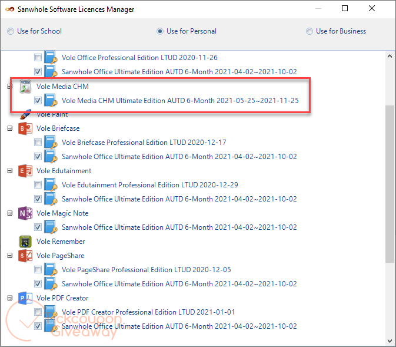Click licence icon for Vole PDF Creator Professional
Screen dimensions: 396x347
tap(51, 312)
